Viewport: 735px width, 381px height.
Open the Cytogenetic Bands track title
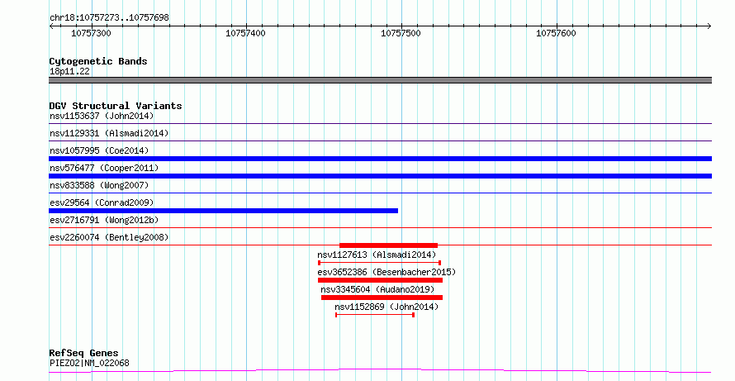(98, 61)
